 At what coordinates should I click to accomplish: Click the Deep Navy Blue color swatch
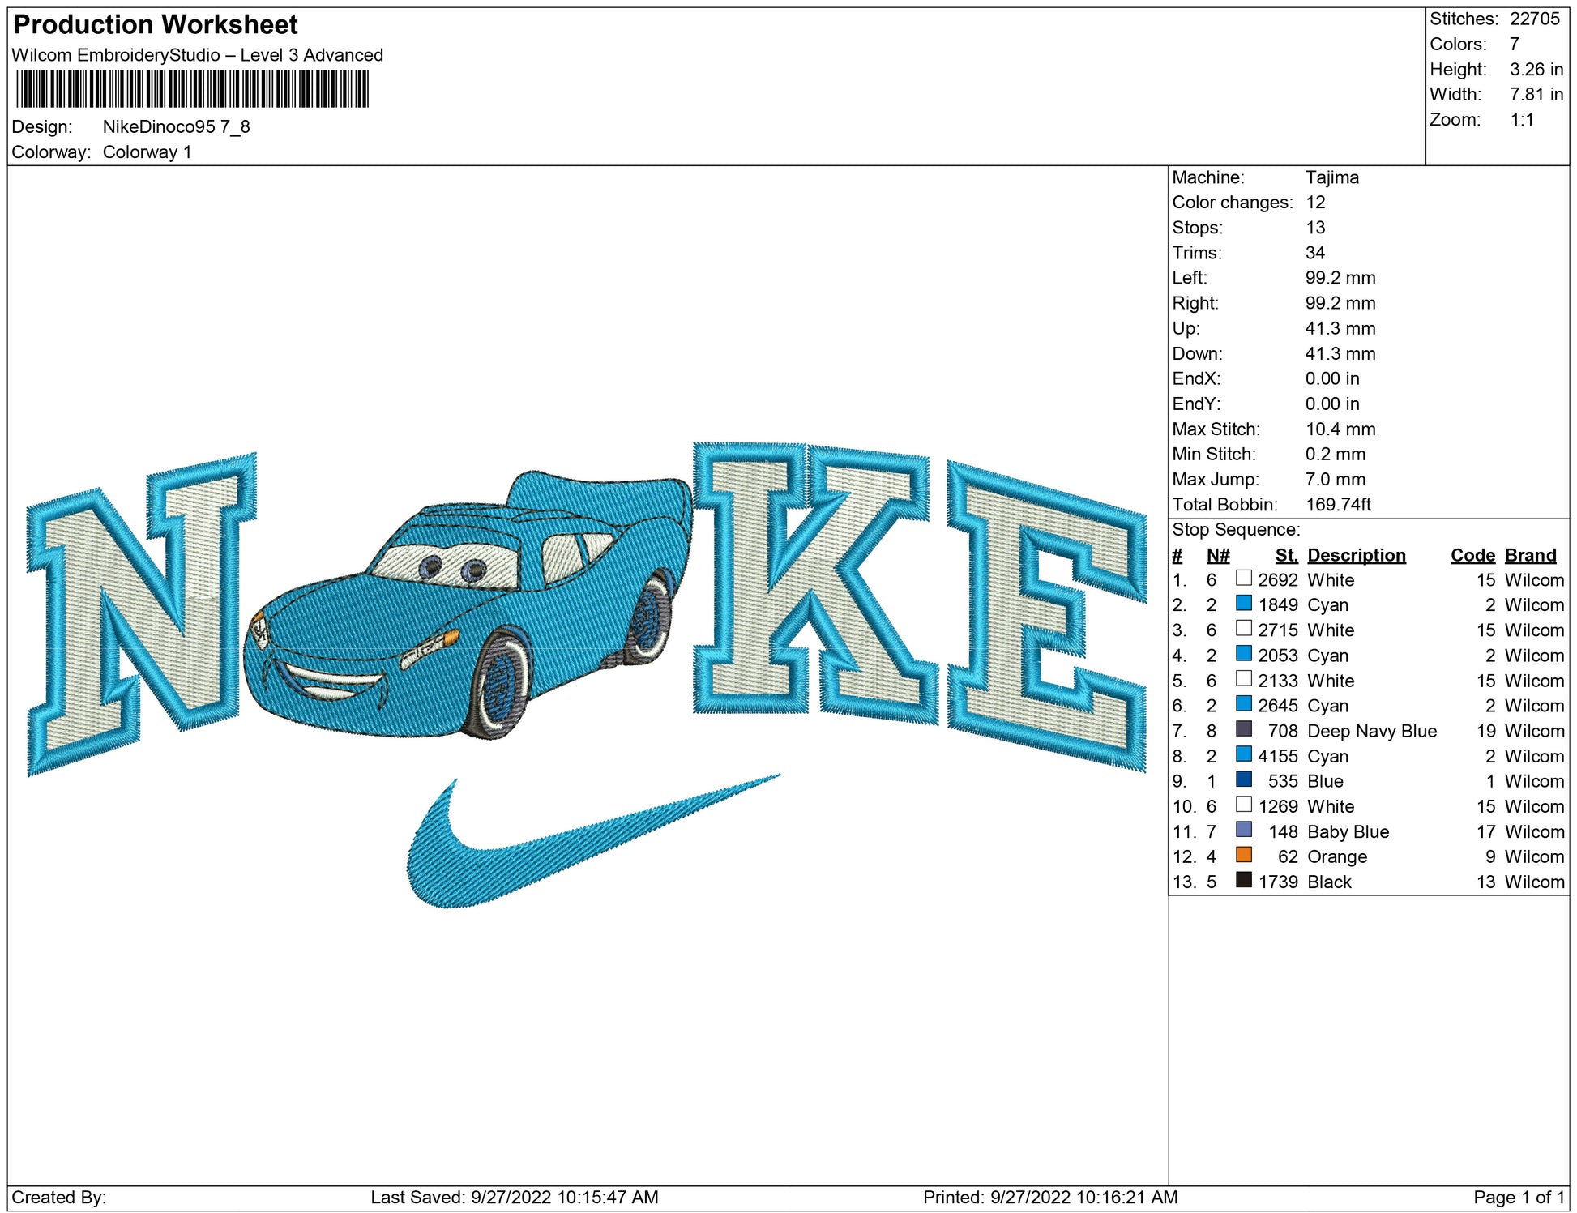[1243, 729]
